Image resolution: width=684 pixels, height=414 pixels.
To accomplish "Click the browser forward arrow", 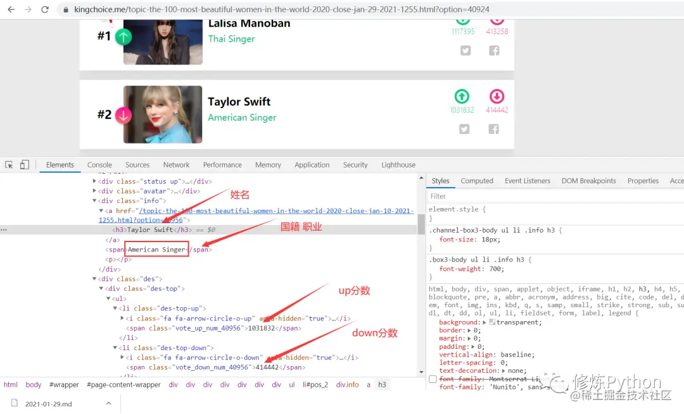I will click(28, 9).
